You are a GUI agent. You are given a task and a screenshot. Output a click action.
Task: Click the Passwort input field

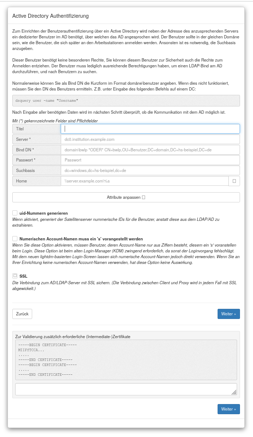150,160
